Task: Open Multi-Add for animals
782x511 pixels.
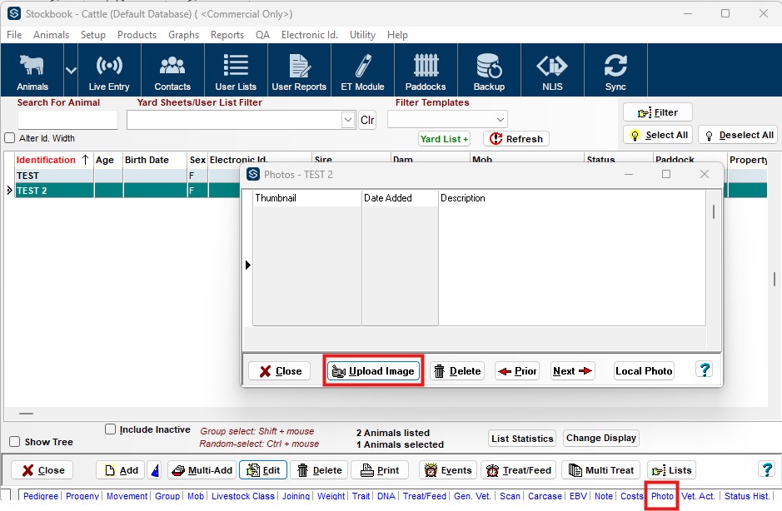Action: coord(202,470)
